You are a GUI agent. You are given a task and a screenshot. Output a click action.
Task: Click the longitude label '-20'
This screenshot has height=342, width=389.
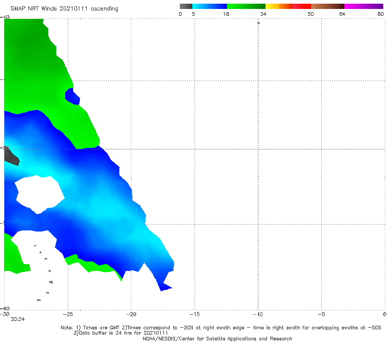(131, 314)
